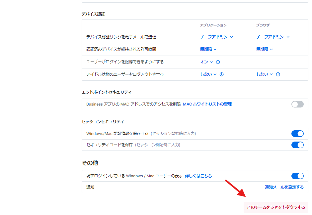
Task: Open the オン dropdown for login remember
Action: (206, 62)
